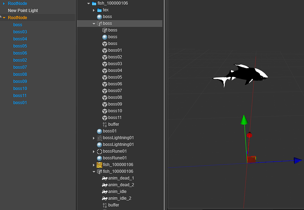
Task: Click the mesh icon beside boss08 in assets
Action: (x=105, y=98)
